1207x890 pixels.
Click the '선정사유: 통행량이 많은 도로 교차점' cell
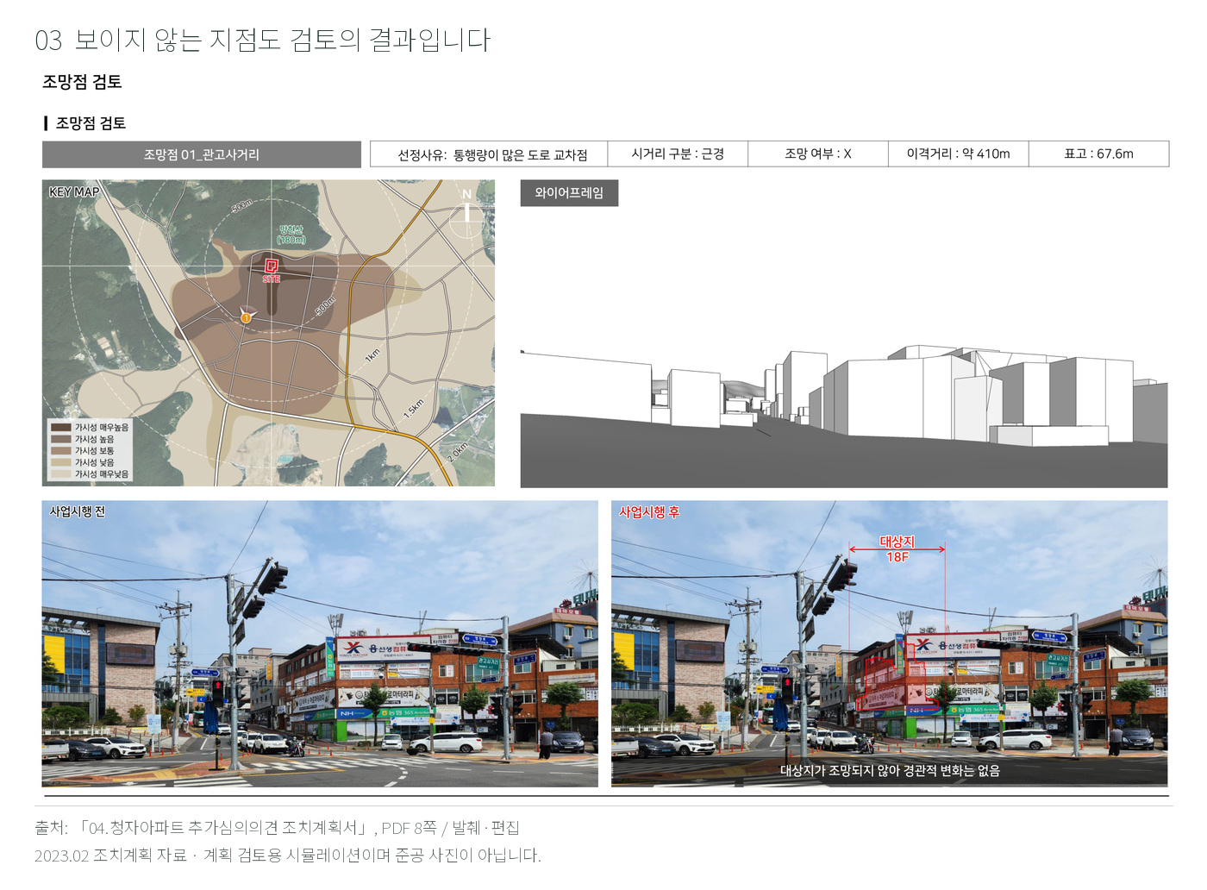[x=489, y=154]
